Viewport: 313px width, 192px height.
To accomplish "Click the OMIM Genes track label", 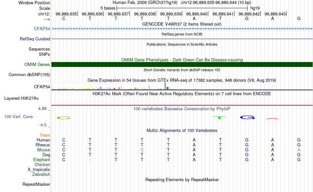I will [37, 64].
